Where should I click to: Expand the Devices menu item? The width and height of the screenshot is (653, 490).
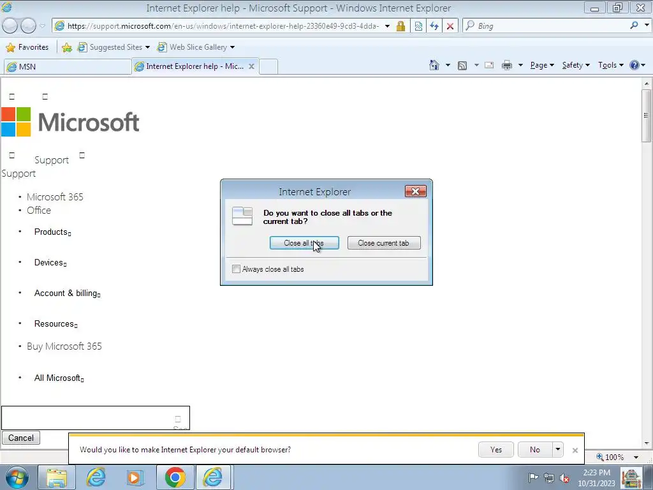pos(50,262)
